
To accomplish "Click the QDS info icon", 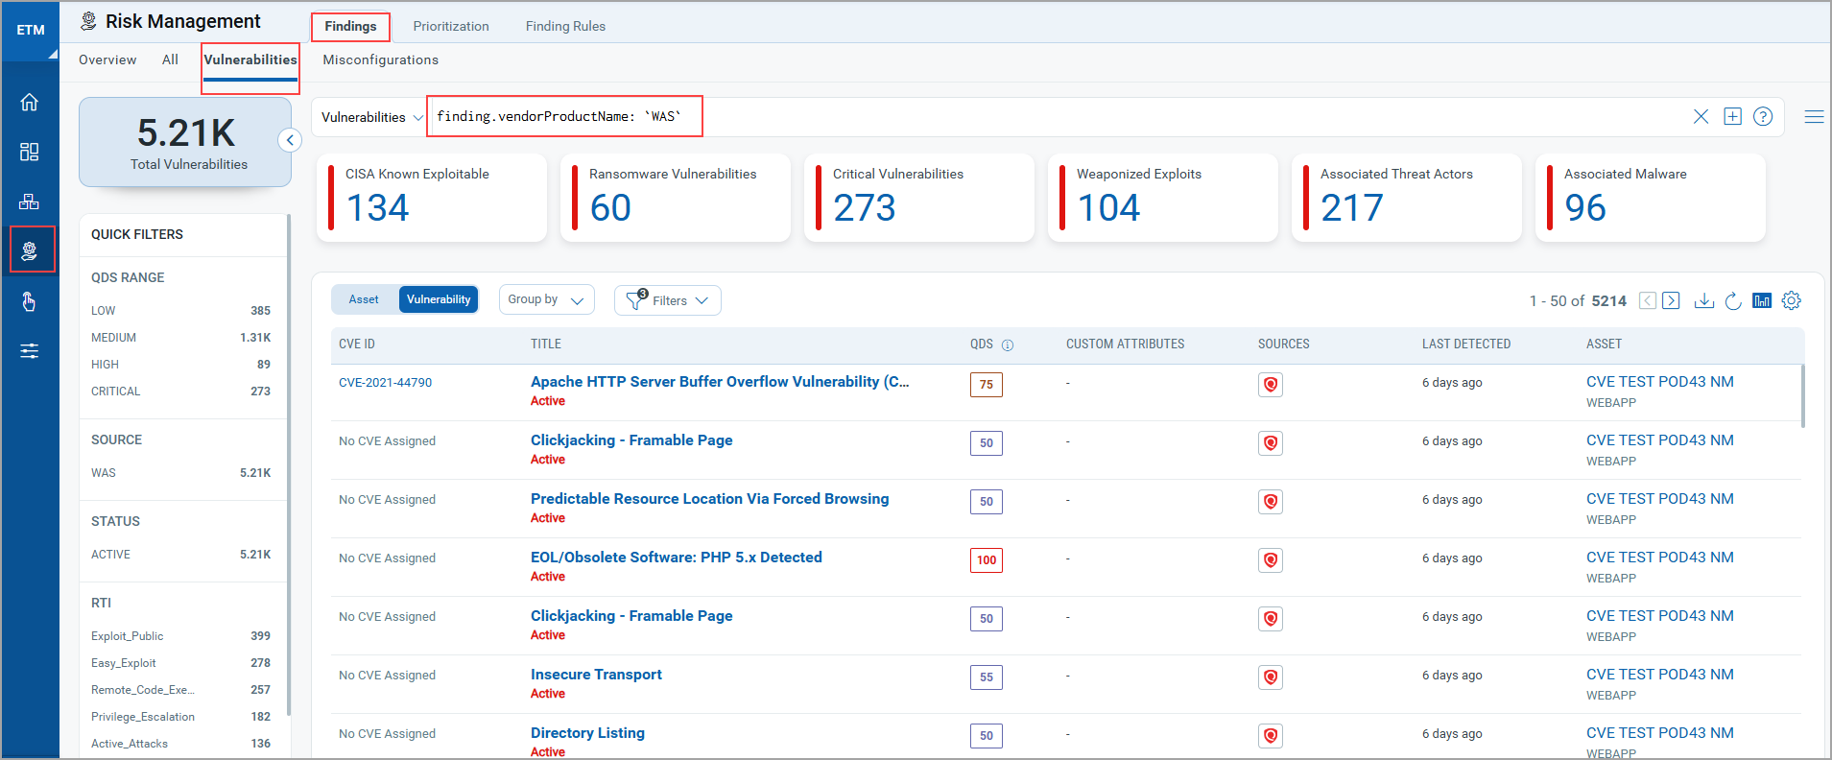I will [x=1008, y=345].
